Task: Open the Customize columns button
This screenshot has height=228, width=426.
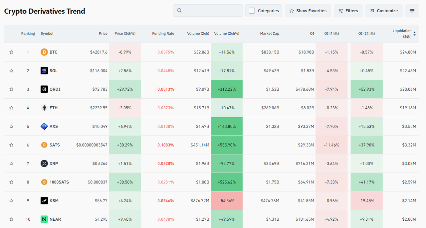Action: tap(384, 11)
